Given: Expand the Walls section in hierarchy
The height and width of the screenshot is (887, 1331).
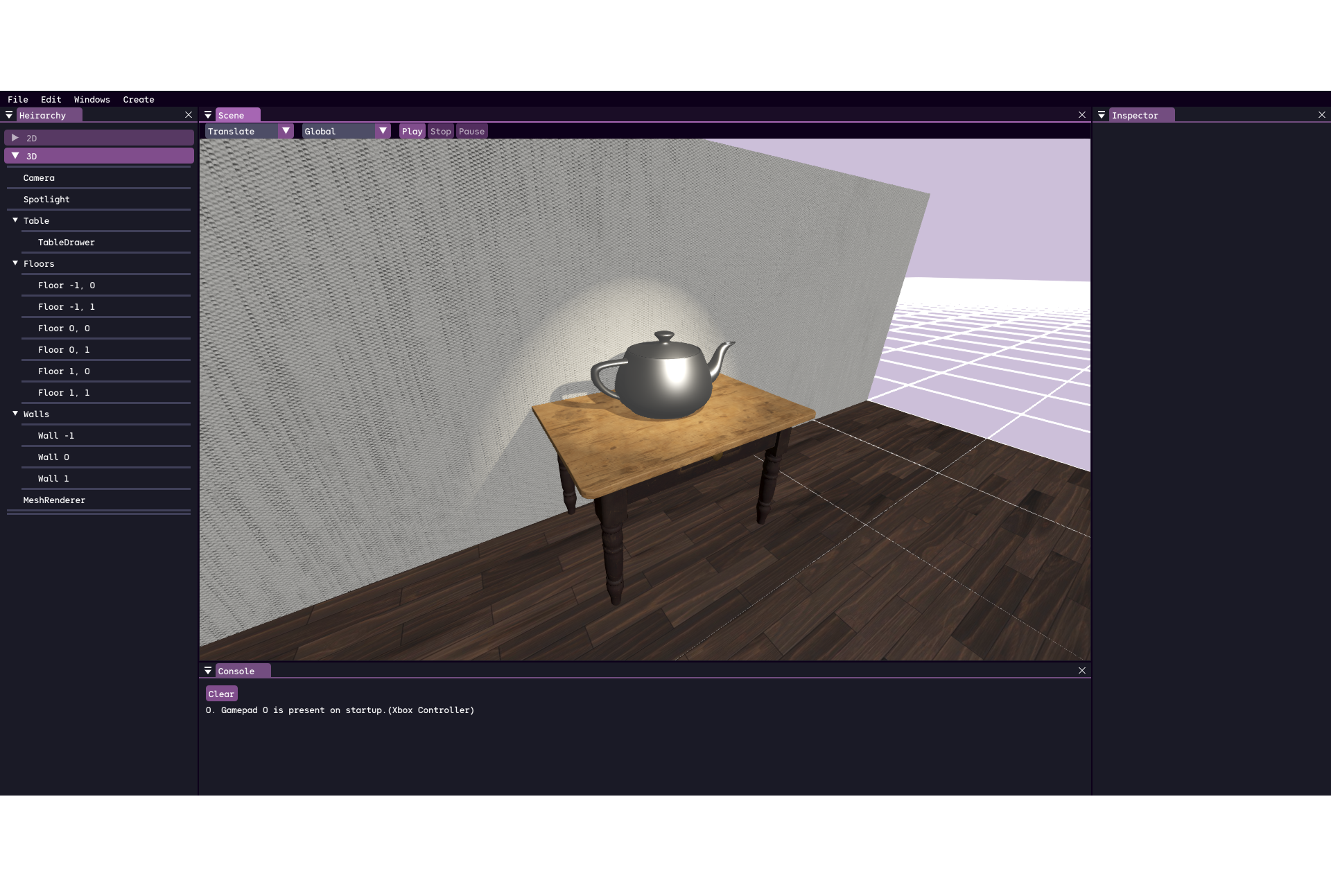Looking at the screenshot, I should [x=15, y=413].
